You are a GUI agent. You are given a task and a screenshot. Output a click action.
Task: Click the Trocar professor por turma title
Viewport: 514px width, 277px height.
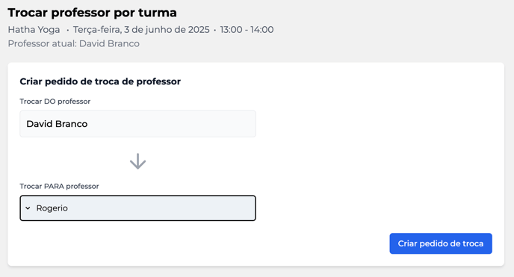click(92, 13)
